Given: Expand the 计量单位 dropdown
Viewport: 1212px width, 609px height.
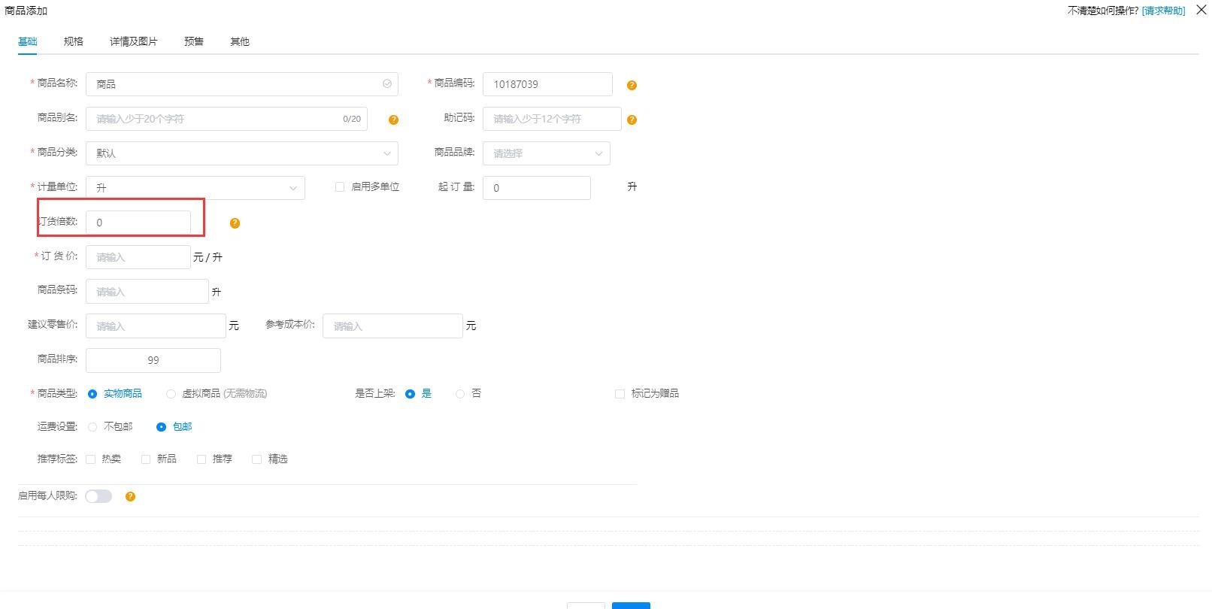Looking at the screenshot, I should 195,188.
